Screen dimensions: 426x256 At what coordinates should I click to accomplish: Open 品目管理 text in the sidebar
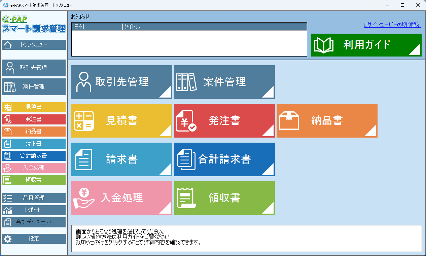click(34, 198)
